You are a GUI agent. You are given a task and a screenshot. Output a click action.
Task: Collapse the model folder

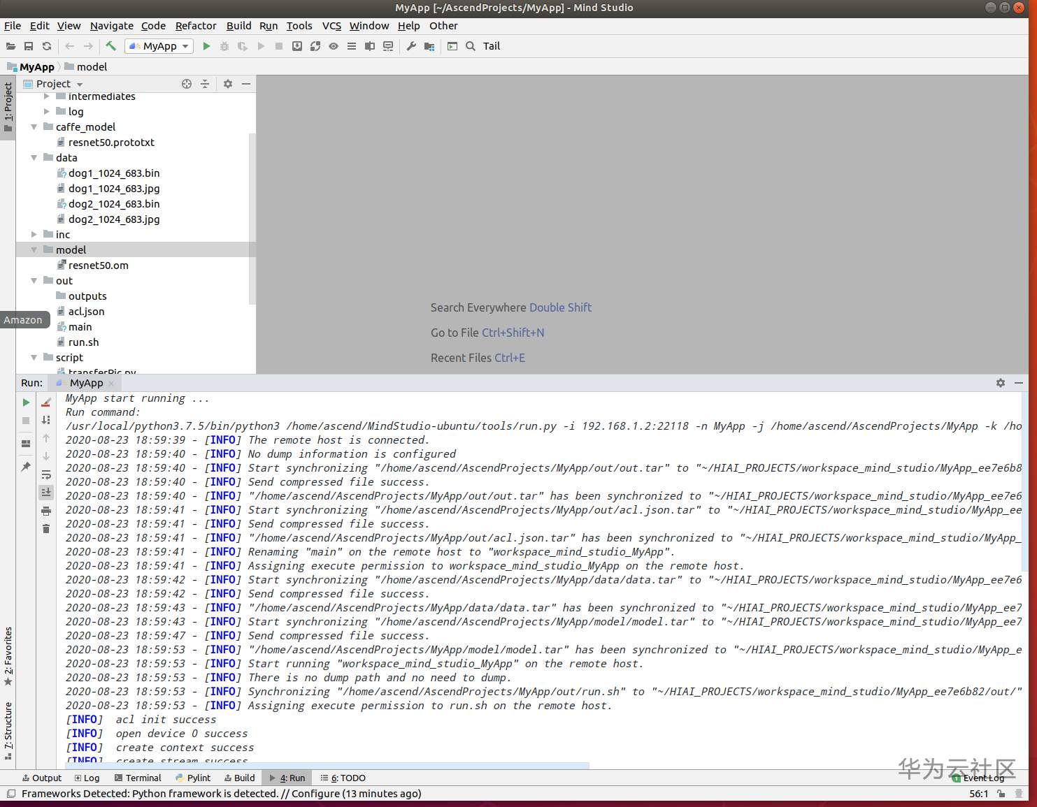click(34, 250)
